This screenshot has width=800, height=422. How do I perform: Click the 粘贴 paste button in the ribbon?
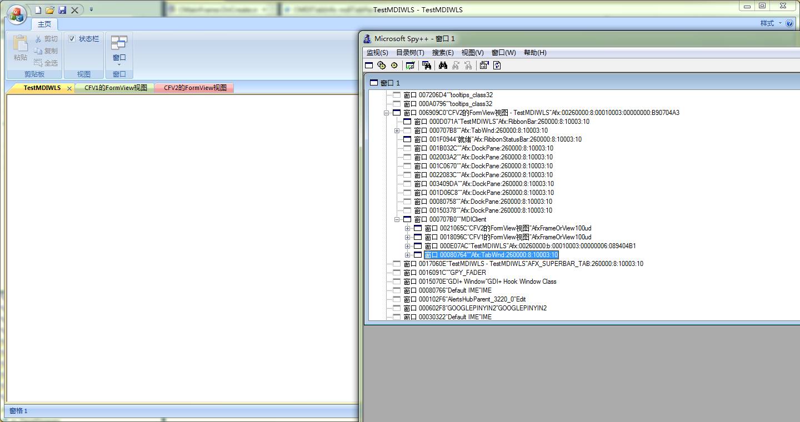pos(21,48)
